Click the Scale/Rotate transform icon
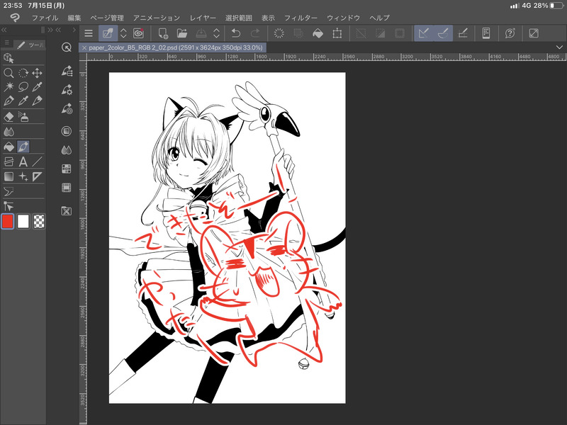 tap(337, 33)
